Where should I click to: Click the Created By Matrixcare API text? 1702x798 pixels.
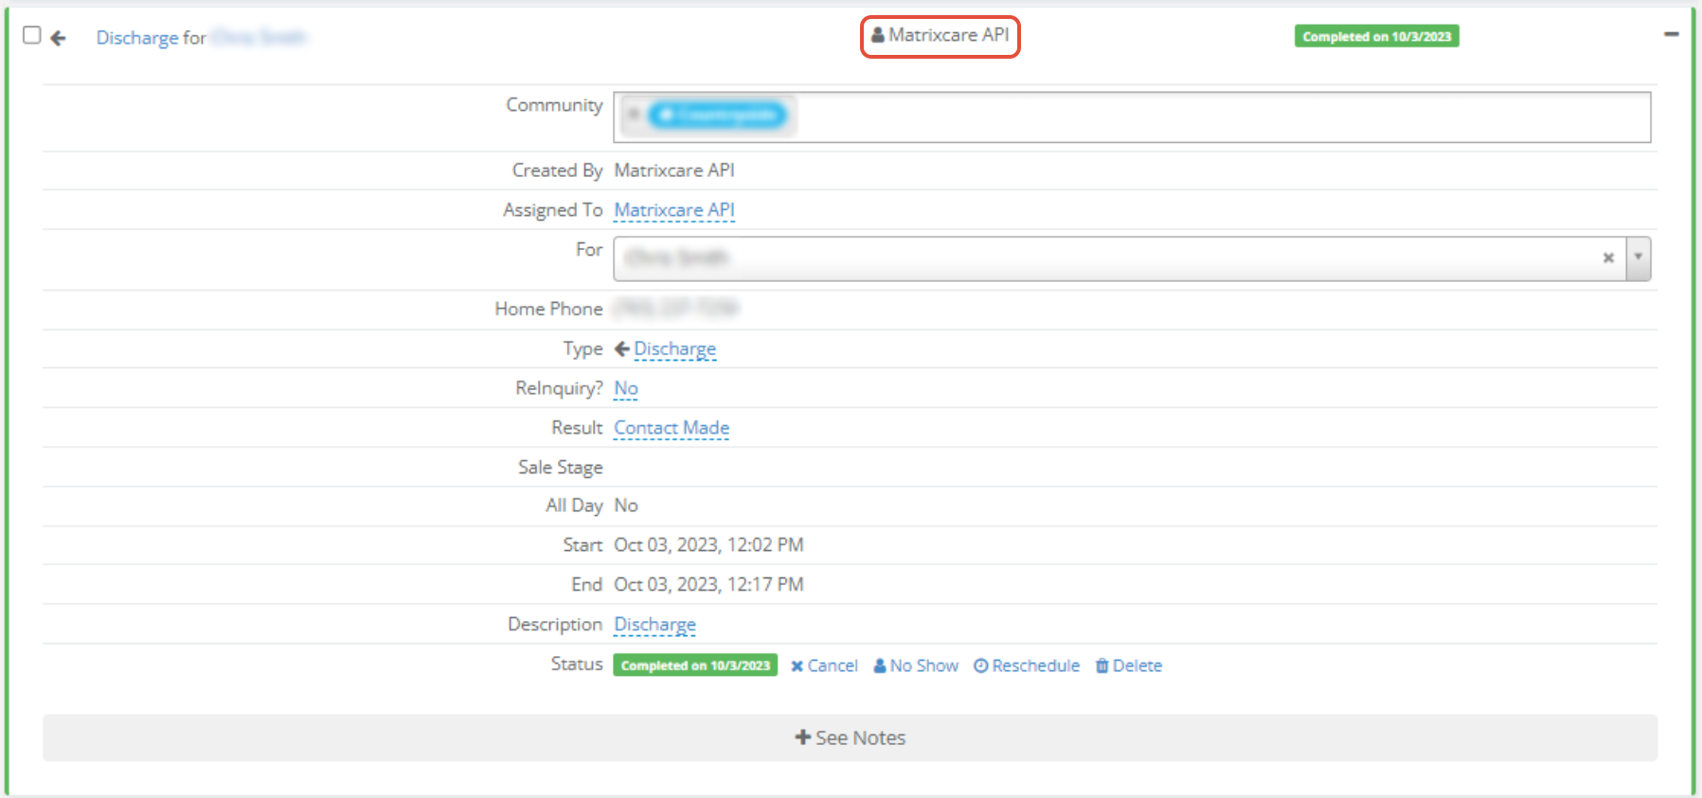674,170
